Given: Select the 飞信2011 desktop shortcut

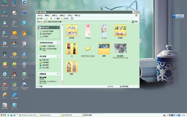Looking at the screenshot, I should (x=5, y=96).
